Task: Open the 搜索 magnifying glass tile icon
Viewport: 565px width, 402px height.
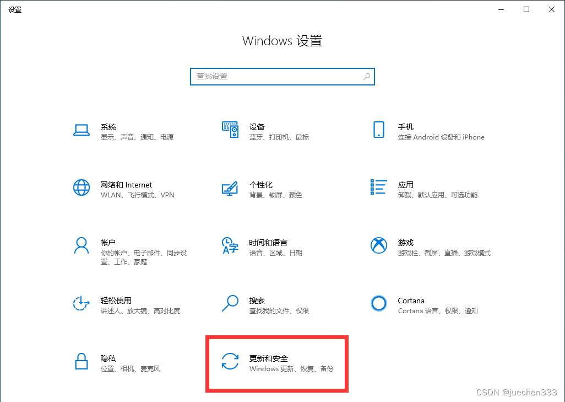Action: click(x=230, y=303)
